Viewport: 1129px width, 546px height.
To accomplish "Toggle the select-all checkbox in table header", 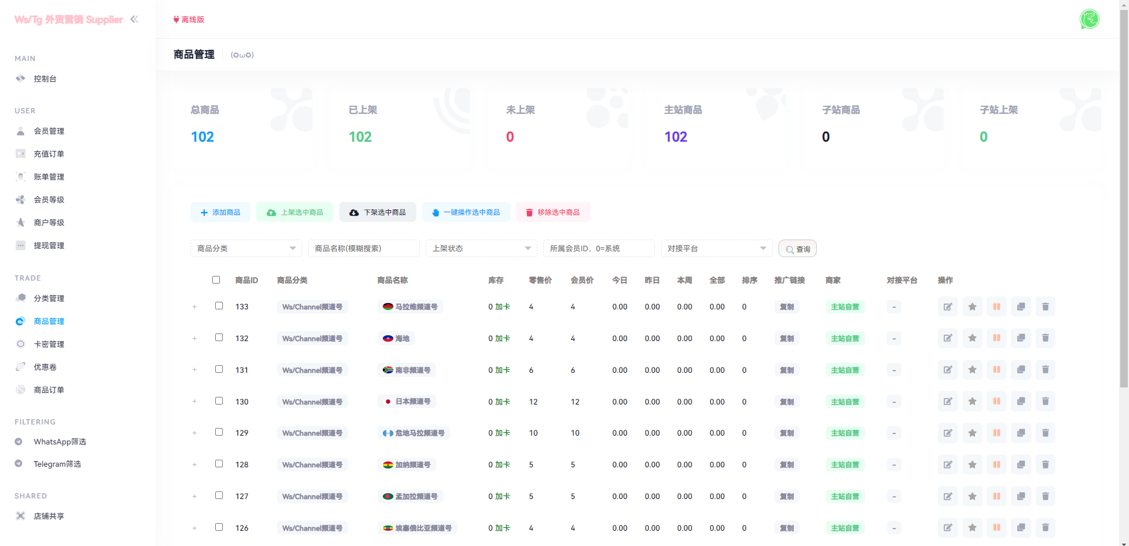I will 216,280.
